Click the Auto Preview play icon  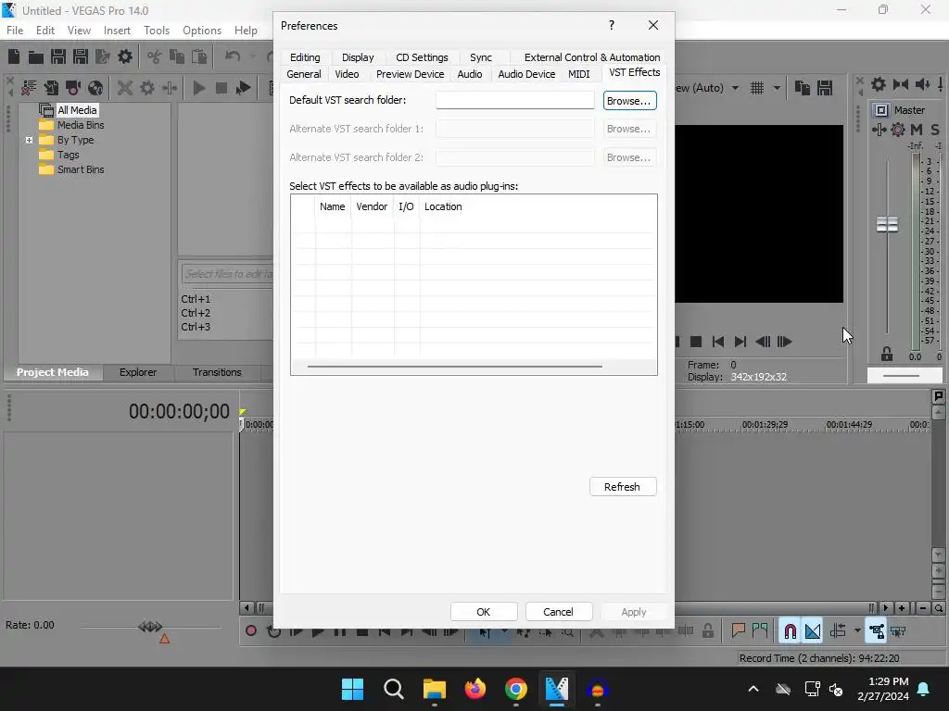pyautogui.click(x=244, y=88)
